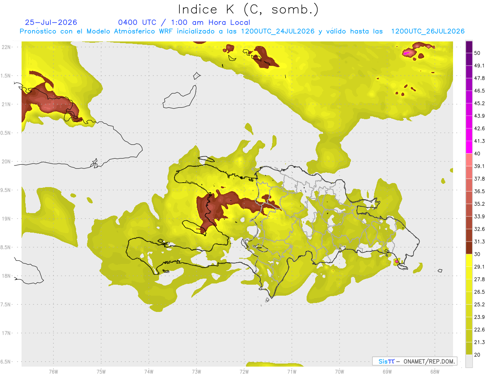Click the latitude label "21N"
Screen dimensions: 488x377
click(7, 104)
